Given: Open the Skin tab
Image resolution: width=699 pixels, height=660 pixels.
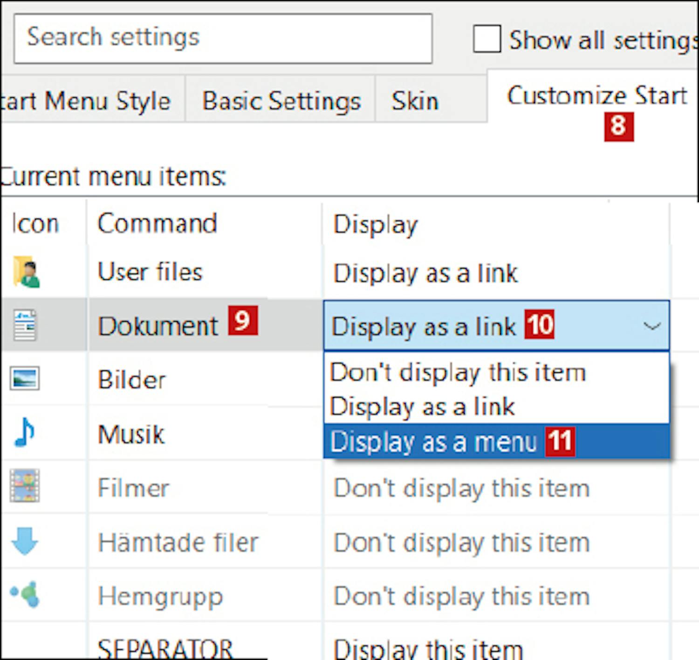Looking at the screenshot, I should (415, 101).
